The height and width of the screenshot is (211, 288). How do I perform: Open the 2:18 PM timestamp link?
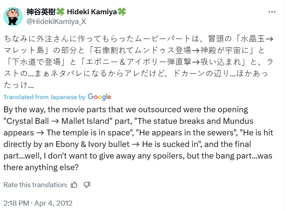[16, 203]
